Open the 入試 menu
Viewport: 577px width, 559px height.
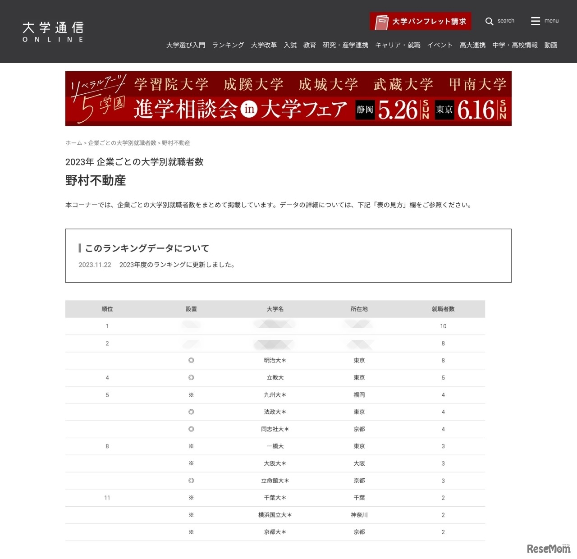coord(290,45)
